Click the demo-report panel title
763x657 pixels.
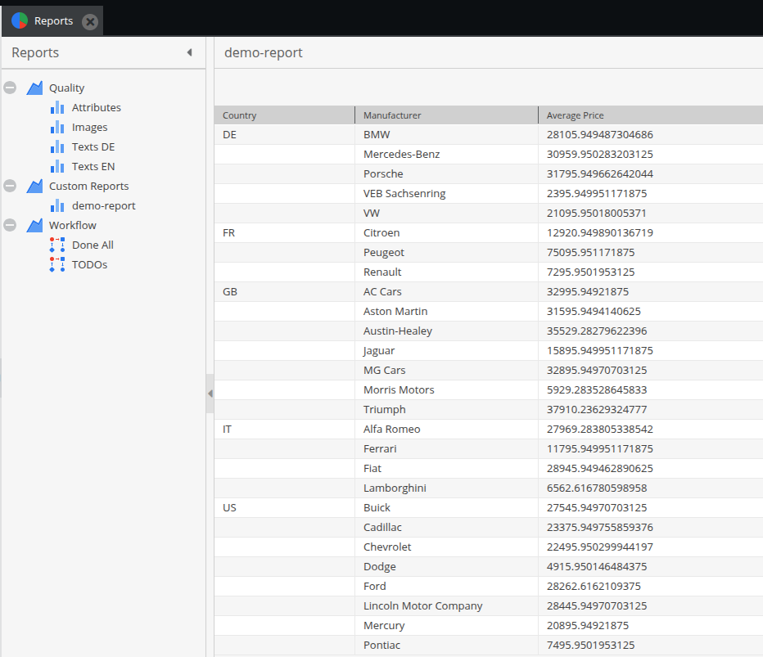point(264,52)
